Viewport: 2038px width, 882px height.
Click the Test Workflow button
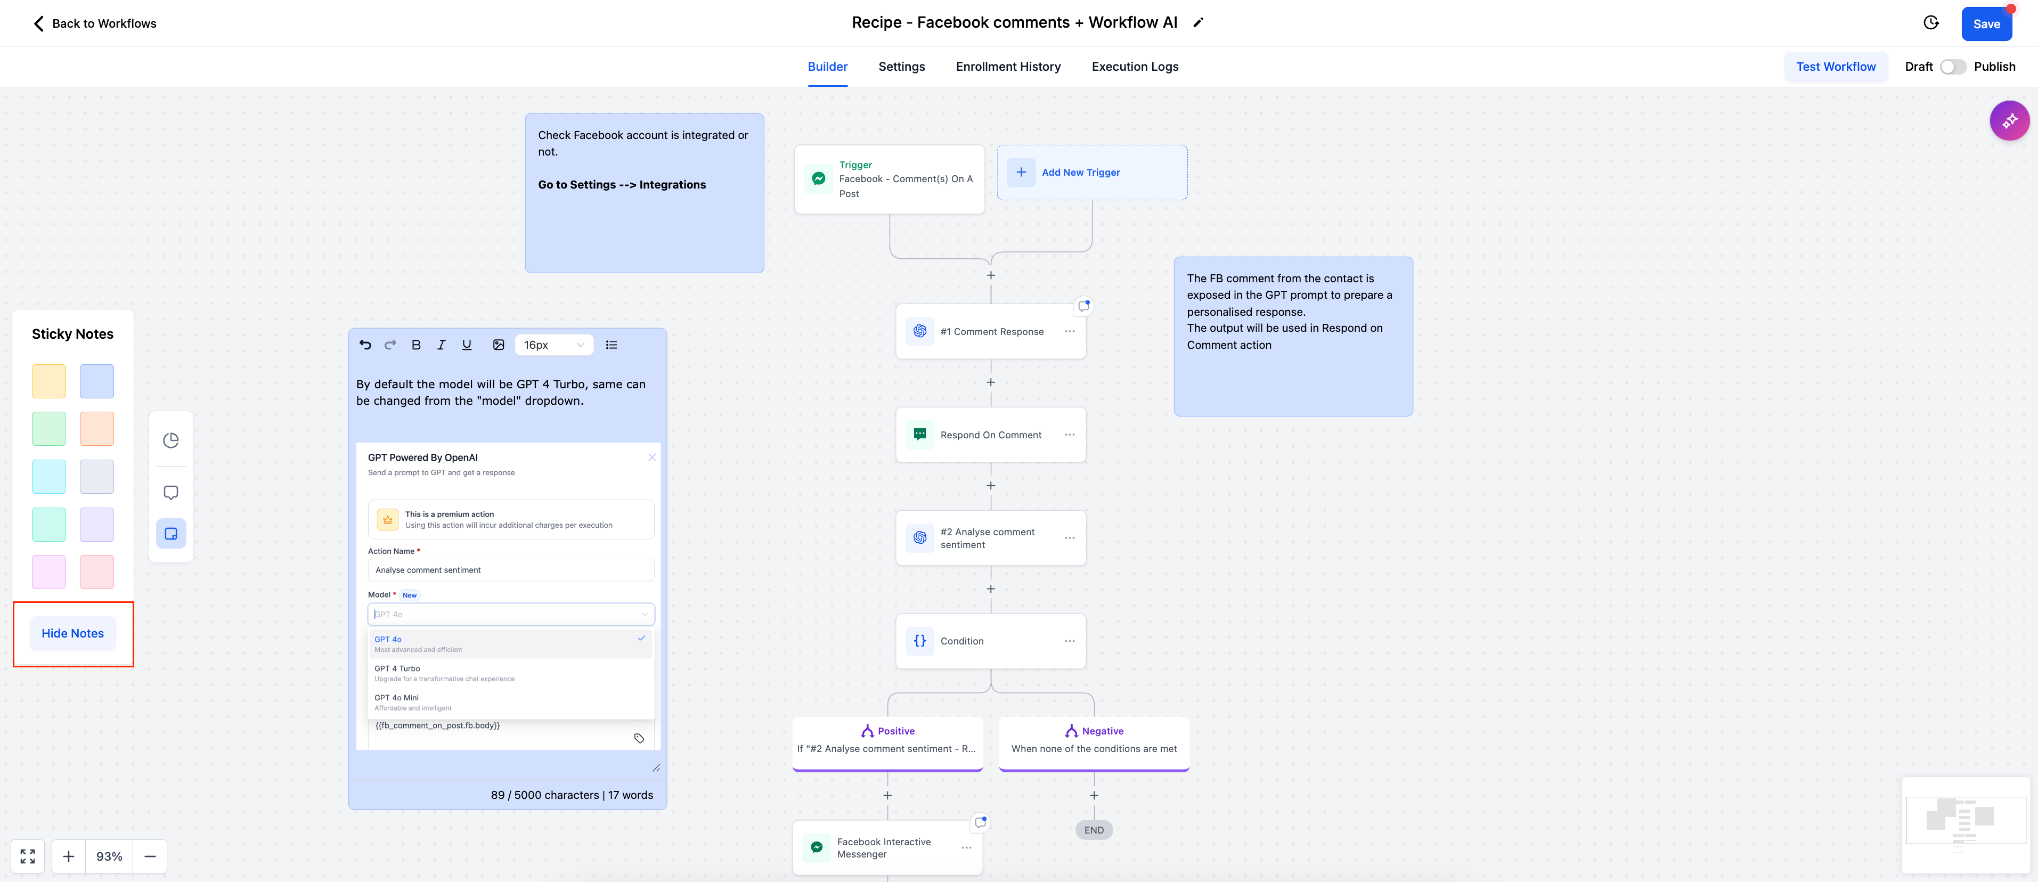point(1837,66)
